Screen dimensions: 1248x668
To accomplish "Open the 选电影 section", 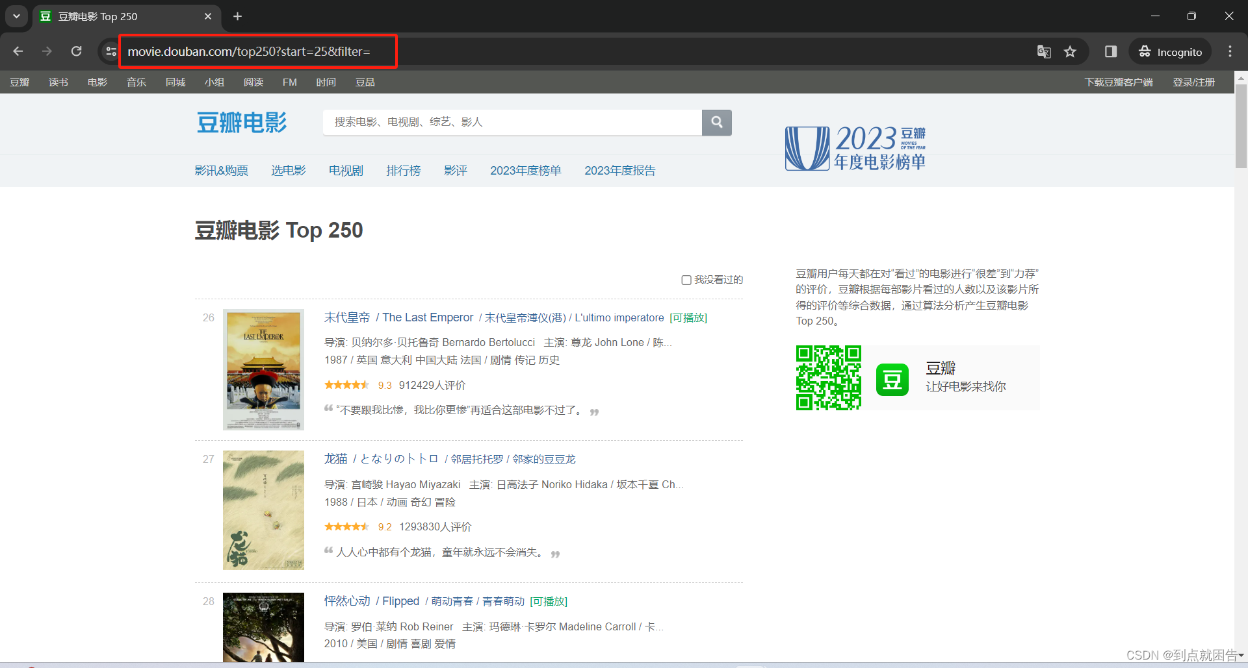I will pyautogui.click(x=289, y=171).
